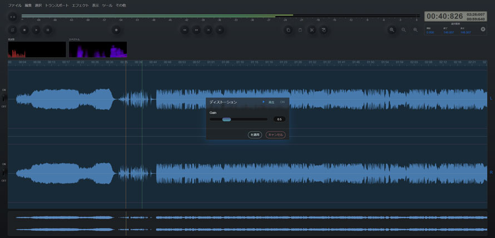The height and width of the screenshot is (238, 495).
Task: Click the ディストーション dialog title
Action: tap(223, 102)
